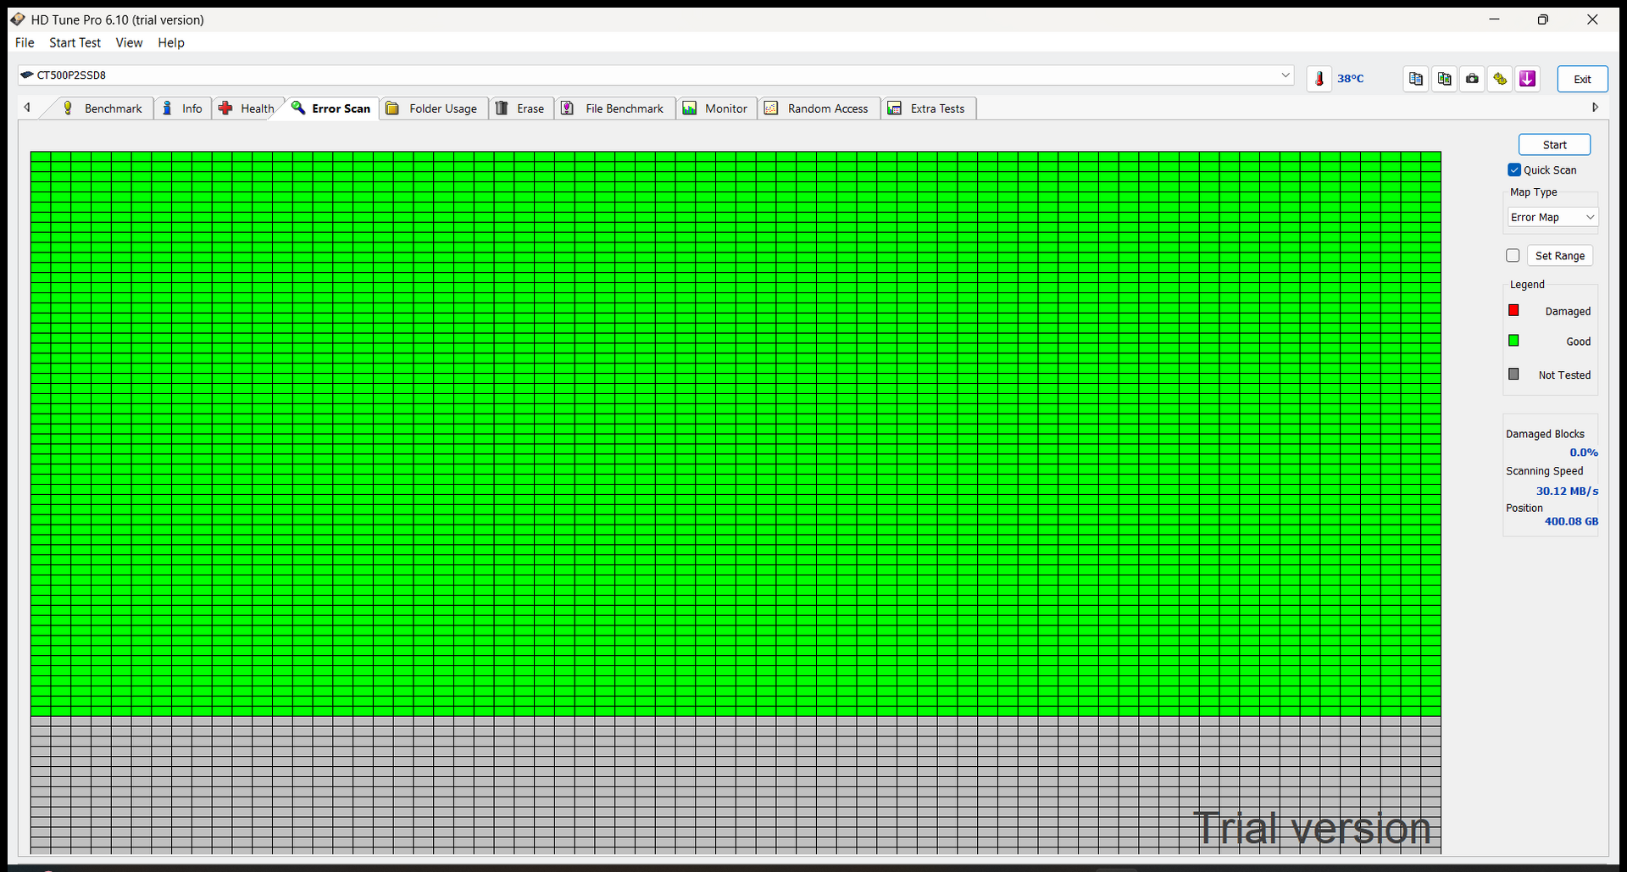This screenshot has width=1627, height=872.
Task: Click the Map Type label
Action: pyautogui.click(x=1533, y=192)
